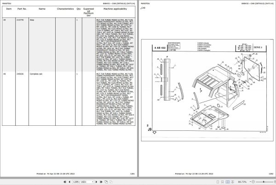Click the 0 AB 432 diagram label
The height and width of the screenshot is (185, 276).
[x=160, y=48]
